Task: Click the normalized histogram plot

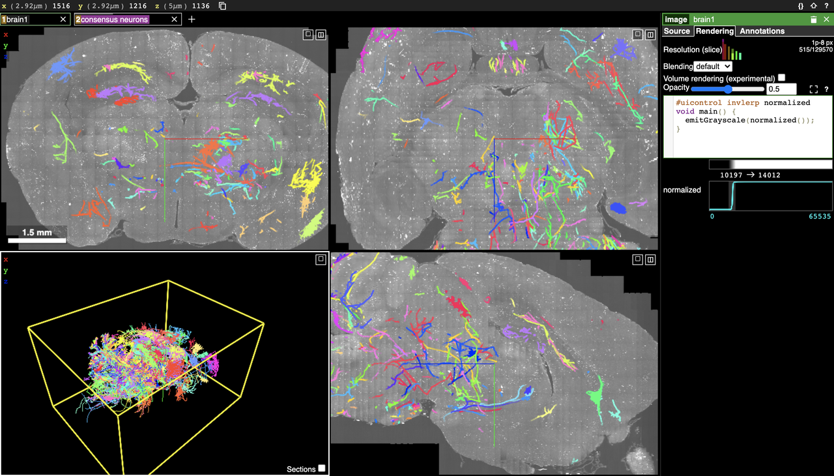Action: coord(770,196)
